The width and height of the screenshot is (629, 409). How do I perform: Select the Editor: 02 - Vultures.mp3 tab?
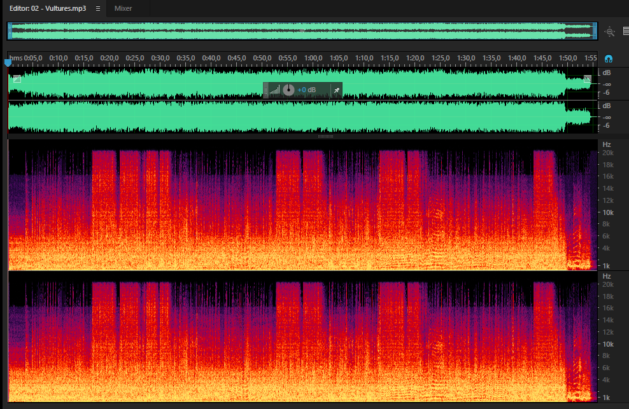pyautogui.click(x=48, y=8)
